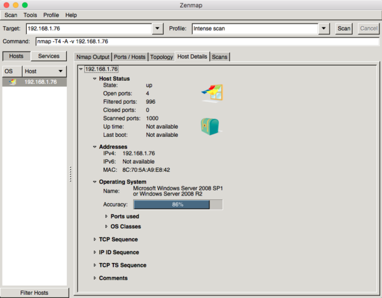Click the Filter Hosts button
This screenshot has height=298, width=382.
pos(34,293)
